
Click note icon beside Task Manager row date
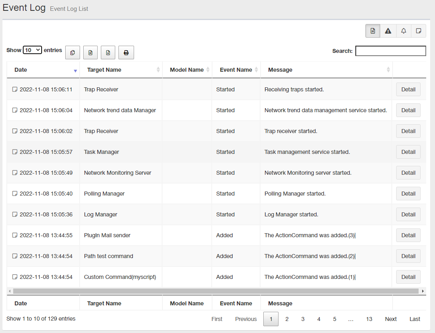click(15, 152)
